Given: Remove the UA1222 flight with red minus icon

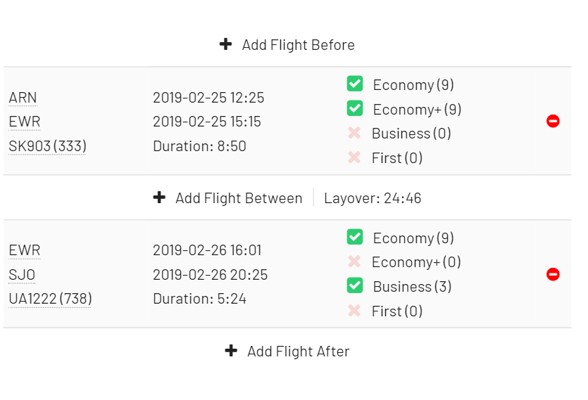Looking at the screenshot, I should (x=553, y=274).
